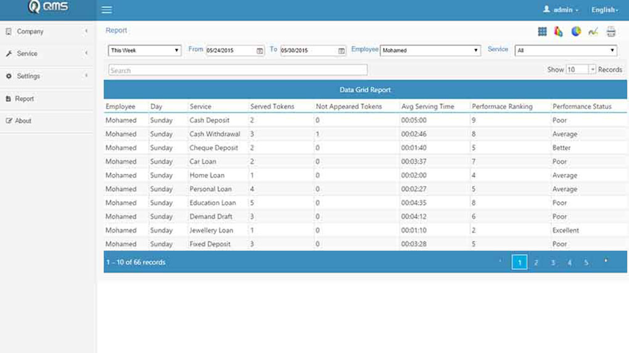The width and height of the screenshot is (629, 353).
Task: Toggle sidebar with hamburger menu icon
Action: click(107, 10)
